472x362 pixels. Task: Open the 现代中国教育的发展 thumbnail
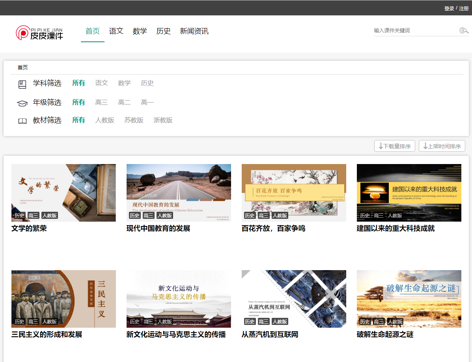point(179,193)
